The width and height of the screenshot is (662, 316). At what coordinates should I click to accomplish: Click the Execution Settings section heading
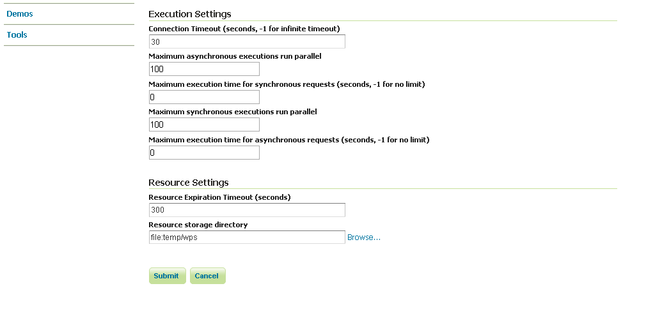click(x=190, y=14)
